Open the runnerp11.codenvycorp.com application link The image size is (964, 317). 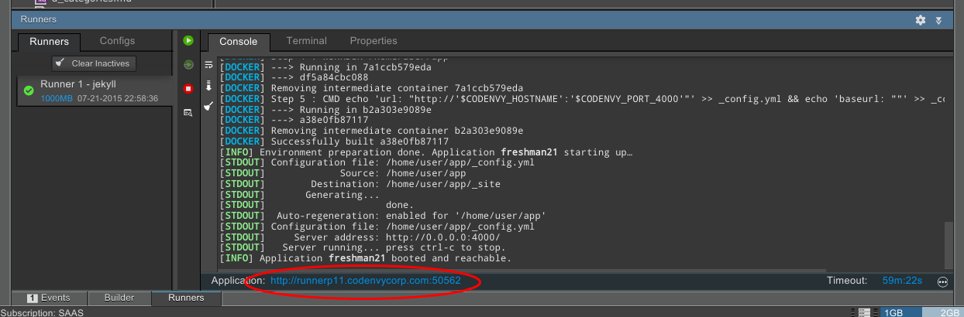pyautogui.click(x=365, y=281)
